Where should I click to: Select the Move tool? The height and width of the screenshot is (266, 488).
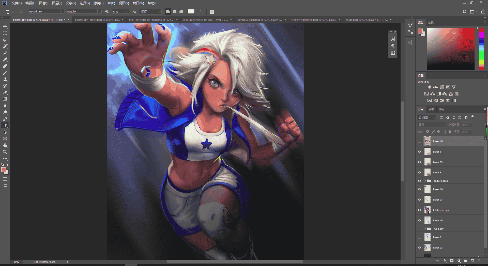(x=5, y=27)
